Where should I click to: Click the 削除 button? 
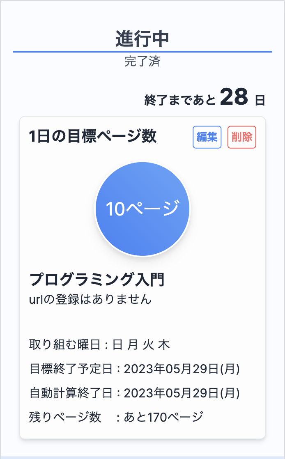point(242,138)
